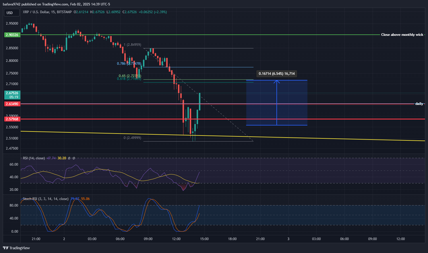Click the Fib 0.618 level label
This screenshot has height=253, width=428.
(129, 79)
